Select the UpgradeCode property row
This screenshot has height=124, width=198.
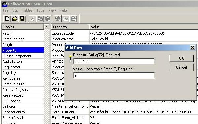click(70, 33)
